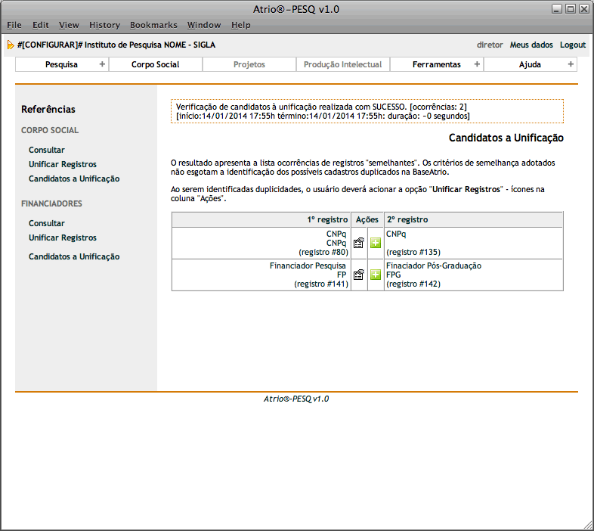Click the Logout link
The image size is (594, 531).
[x=572, y=45]
